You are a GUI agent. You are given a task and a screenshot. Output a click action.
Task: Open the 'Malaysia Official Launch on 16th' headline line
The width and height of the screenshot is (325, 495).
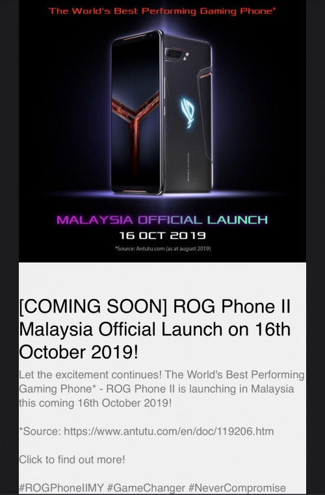[155, 330]
